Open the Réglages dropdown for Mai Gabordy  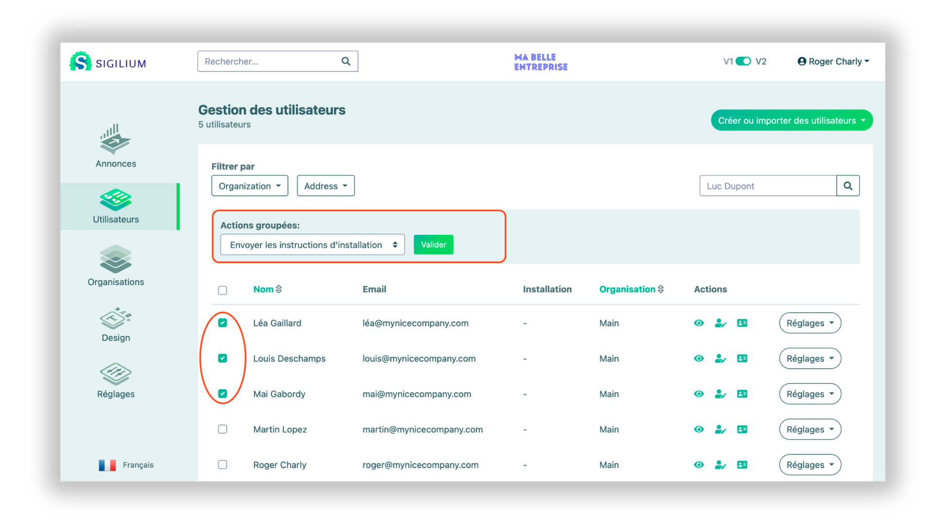tap(810, 394)
